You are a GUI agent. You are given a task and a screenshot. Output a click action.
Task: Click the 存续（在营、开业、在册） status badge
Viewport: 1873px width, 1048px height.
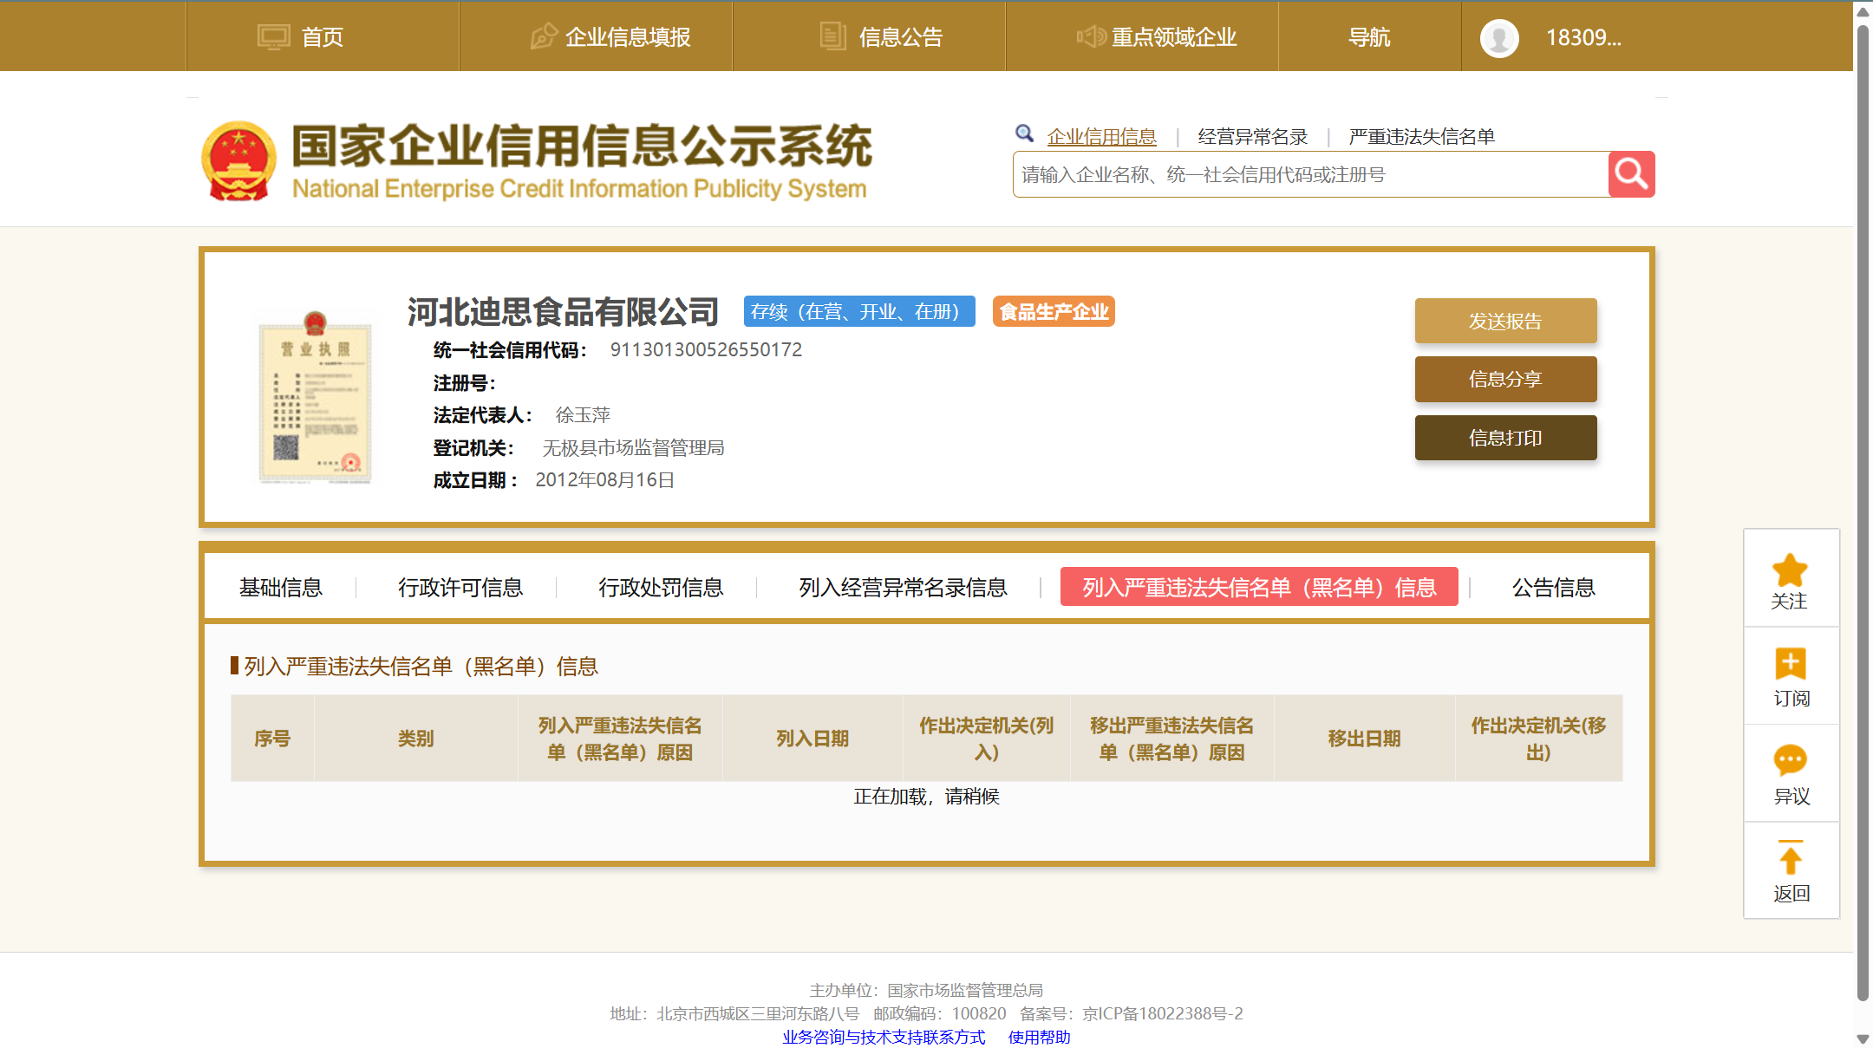pos(858,311)
